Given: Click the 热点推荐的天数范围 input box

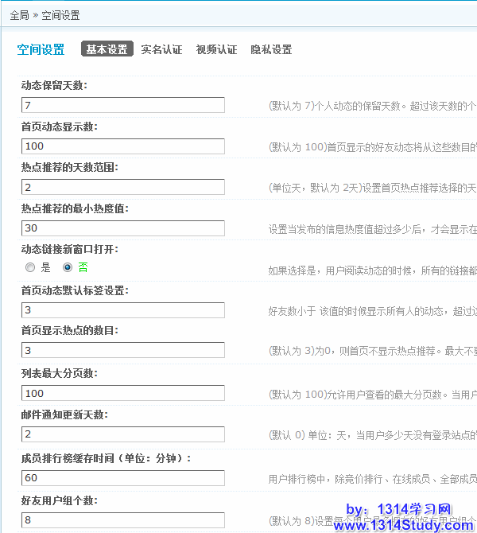Looking at the screenshot, I should (123, 187).
